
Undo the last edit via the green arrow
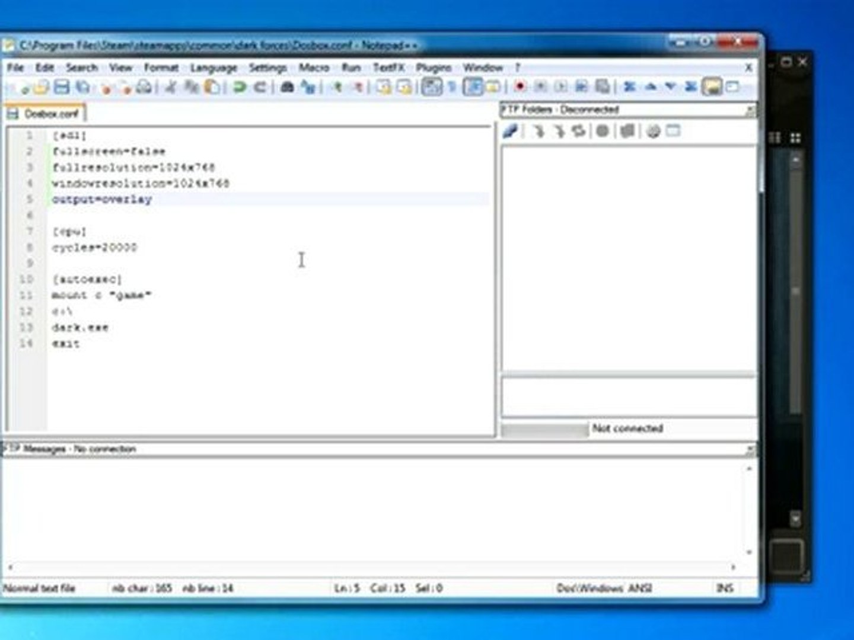coord(240,88)
